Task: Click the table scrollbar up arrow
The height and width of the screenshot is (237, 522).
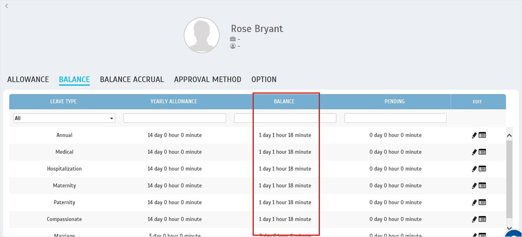Action: (509, 135)
